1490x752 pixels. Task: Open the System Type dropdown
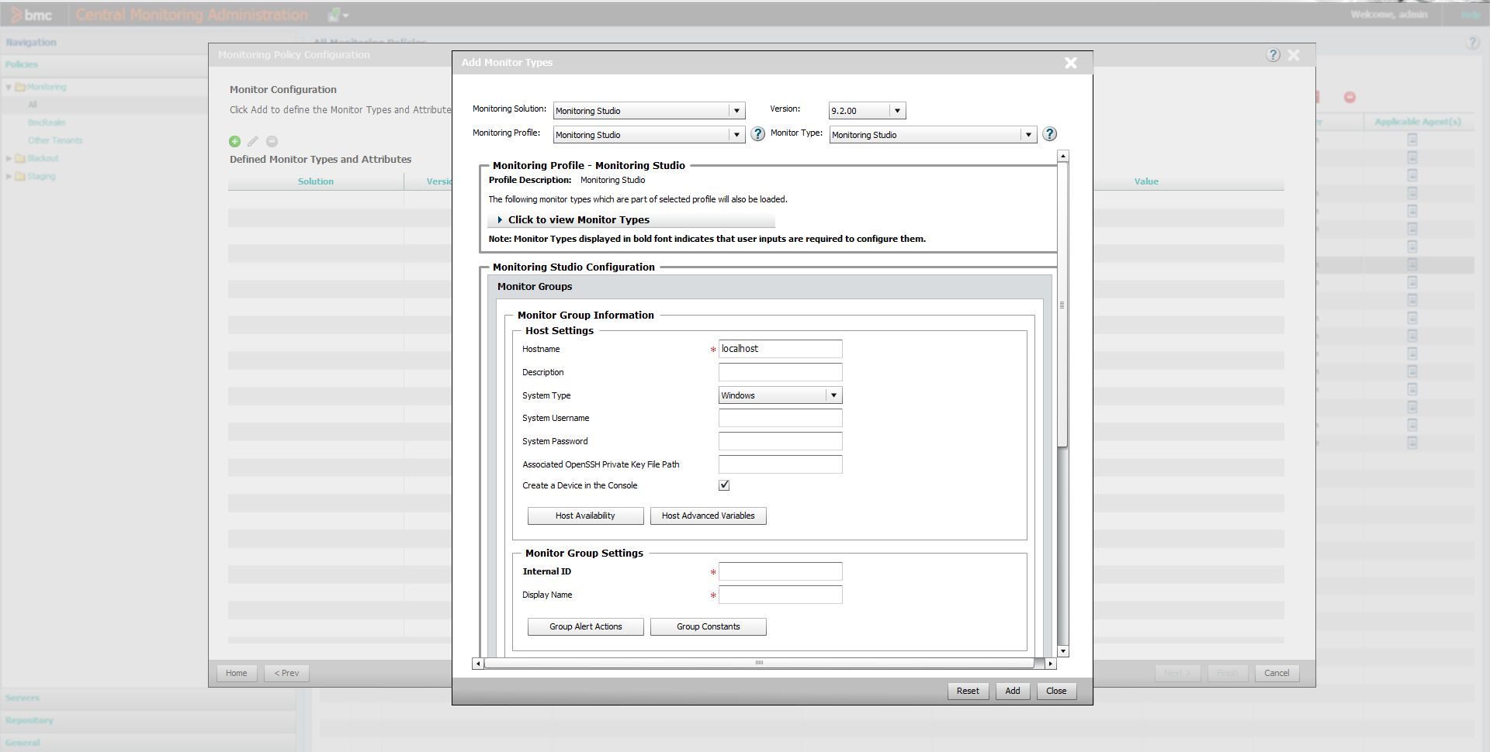coord(833,395)
